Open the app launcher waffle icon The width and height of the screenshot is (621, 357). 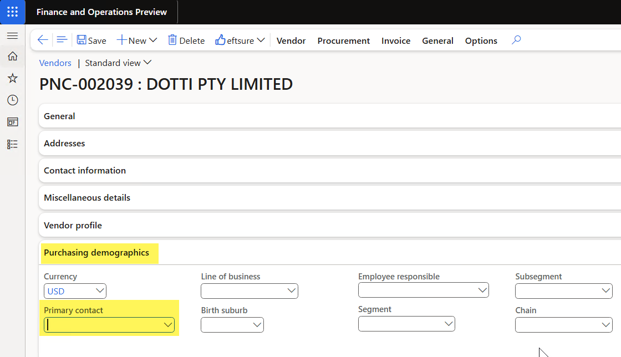(x=13, y=12)
